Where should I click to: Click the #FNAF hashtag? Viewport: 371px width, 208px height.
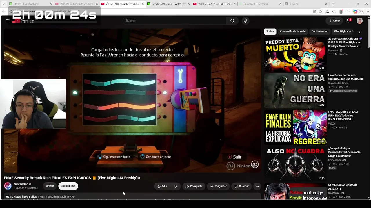[70, 197]
